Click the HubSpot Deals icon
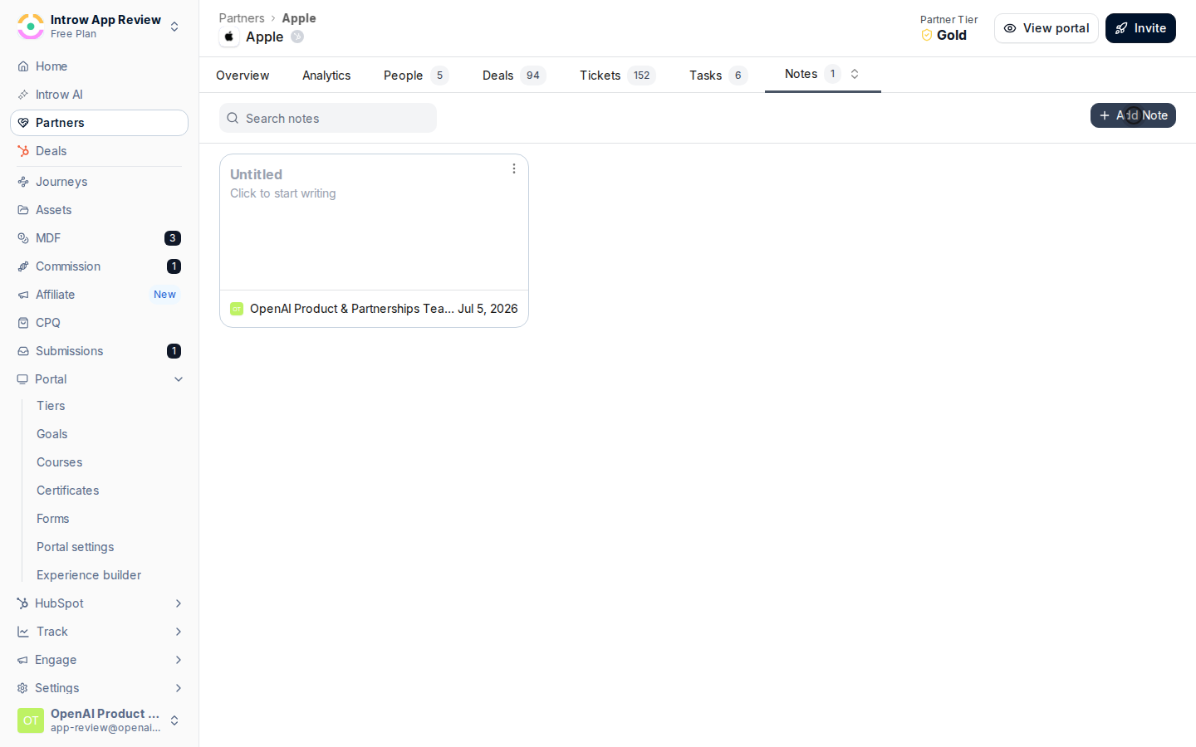 [23, 151]
